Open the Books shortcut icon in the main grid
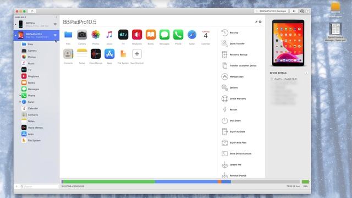352x198 pixels. (151, 35)
